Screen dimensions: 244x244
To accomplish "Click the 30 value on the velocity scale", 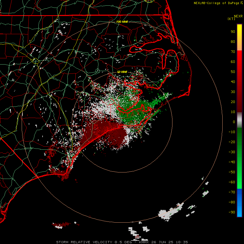I will pyautogui.click(x=233, y=92).
